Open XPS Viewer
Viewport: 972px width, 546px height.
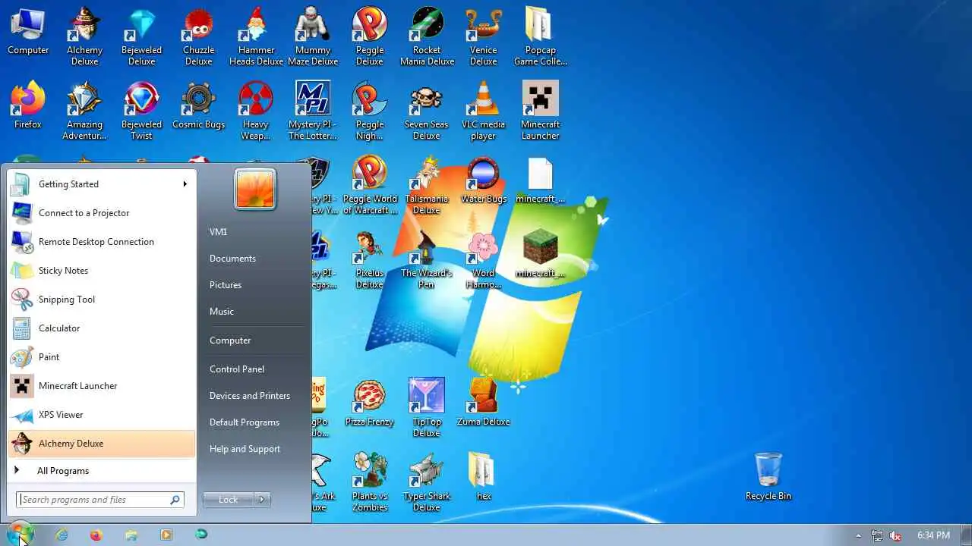click(101, 414)
